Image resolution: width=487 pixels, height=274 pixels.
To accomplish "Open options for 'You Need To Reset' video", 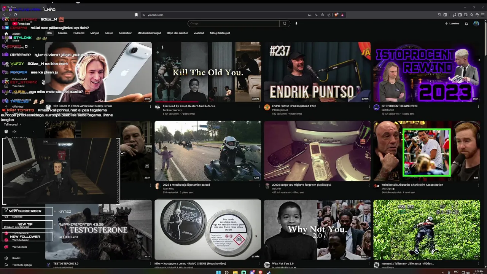I will pos(259,106).
